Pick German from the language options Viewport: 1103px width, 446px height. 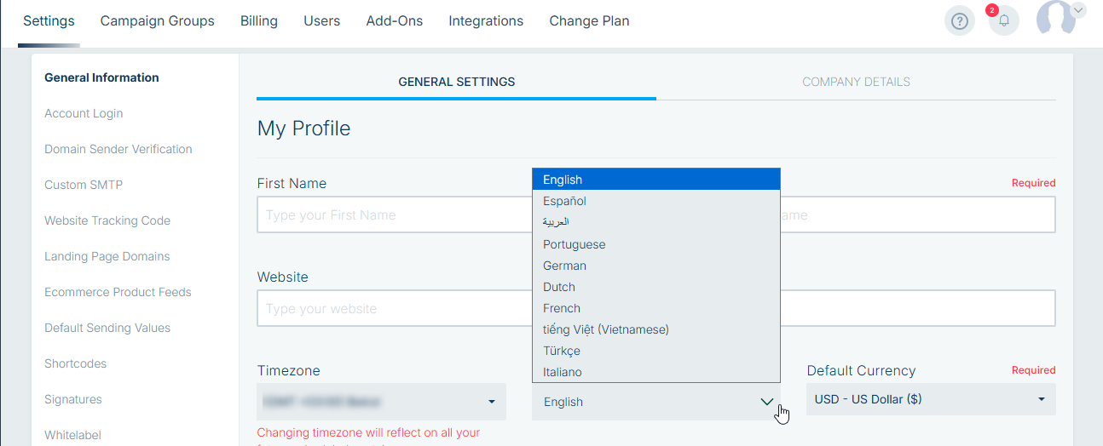[x=564, y=266]
